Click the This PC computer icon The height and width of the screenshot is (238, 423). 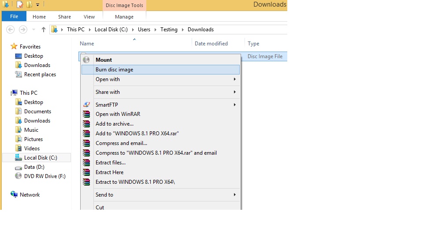coord(14,93)
